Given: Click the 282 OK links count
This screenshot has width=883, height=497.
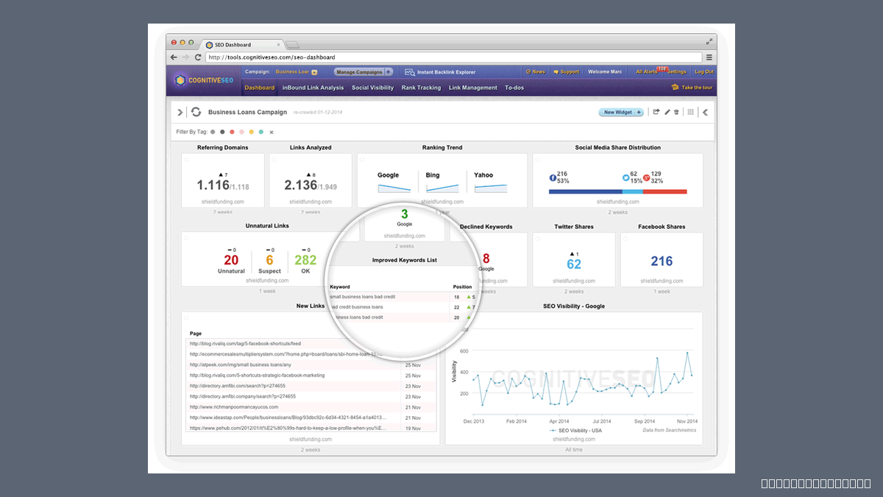Looking at the screenshot, I should [305, 260].
